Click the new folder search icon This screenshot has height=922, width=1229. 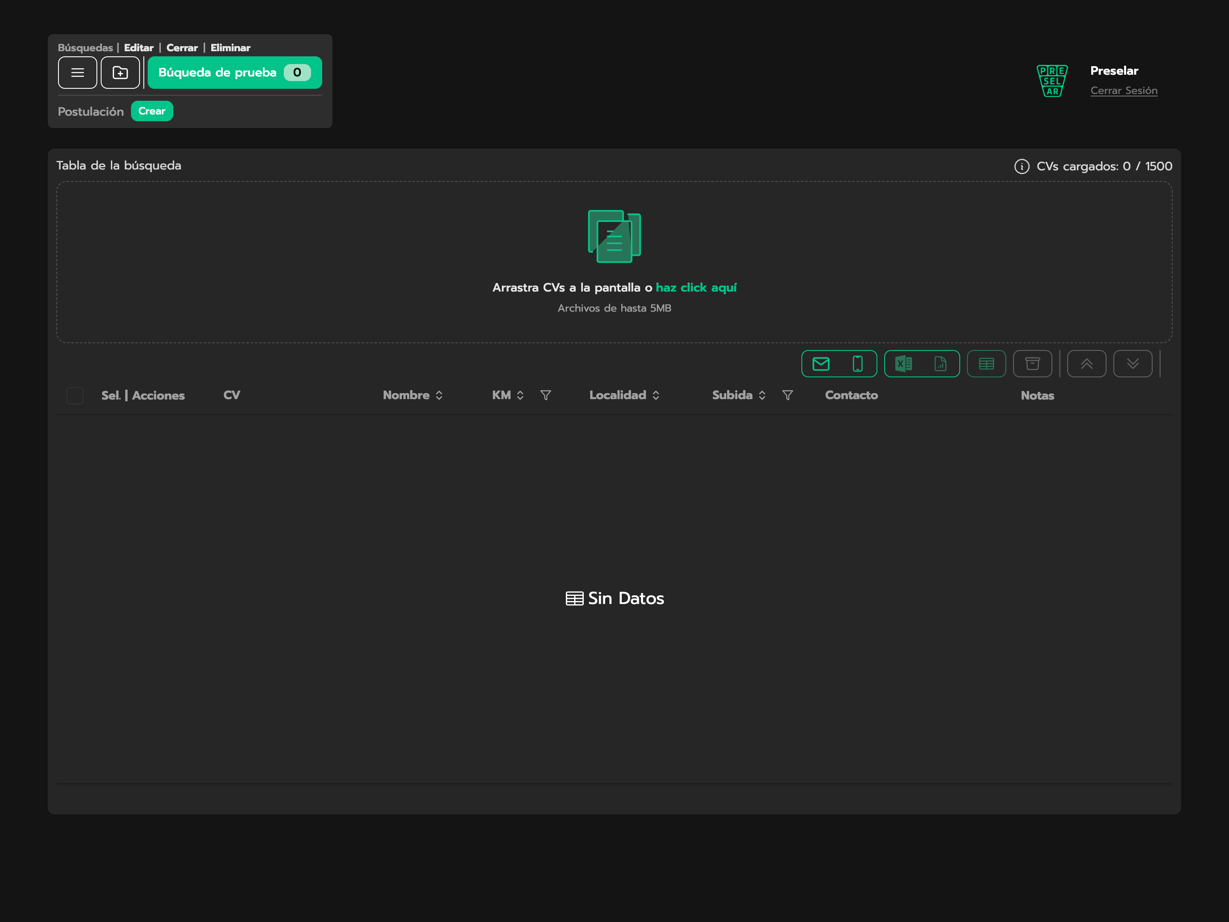120,72
